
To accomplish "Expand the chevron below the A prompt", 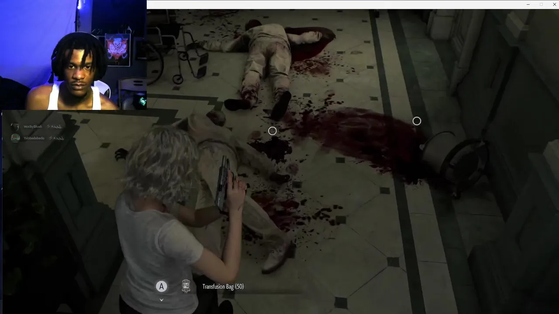I will point(162,300).
